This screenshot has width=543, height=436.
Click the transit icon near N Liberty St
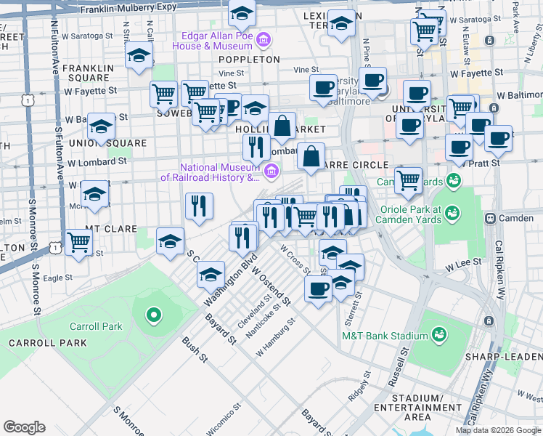pyautogui.click(x=489, y=41)
